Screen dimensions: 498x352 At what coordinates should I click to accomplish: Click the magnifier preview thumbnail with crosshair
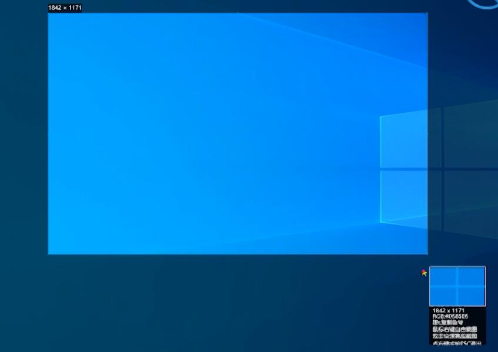[x=457, y=286]
